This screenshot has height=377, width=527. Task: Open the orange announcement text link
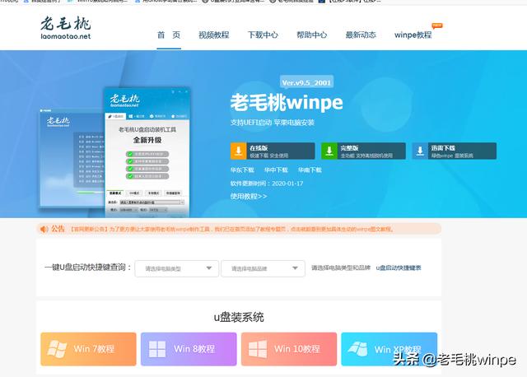click(232, 229)
